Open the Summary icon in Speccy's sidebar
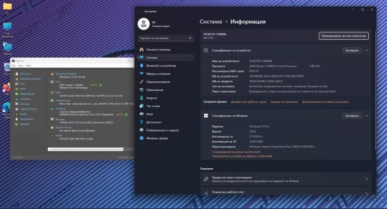Viewport: 387px width, 209px height. point(17,74)
